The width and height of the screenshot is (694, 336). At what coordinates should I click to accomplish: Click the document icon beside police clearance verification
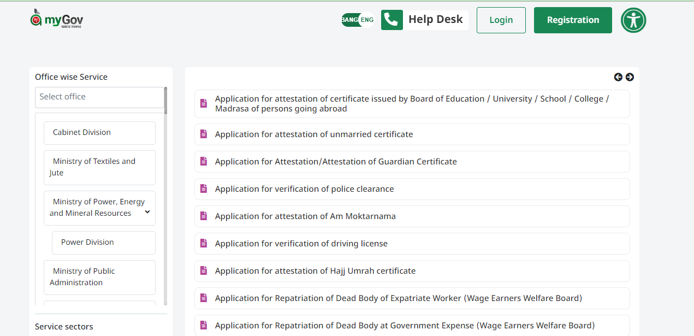click(x=204, y=188)
